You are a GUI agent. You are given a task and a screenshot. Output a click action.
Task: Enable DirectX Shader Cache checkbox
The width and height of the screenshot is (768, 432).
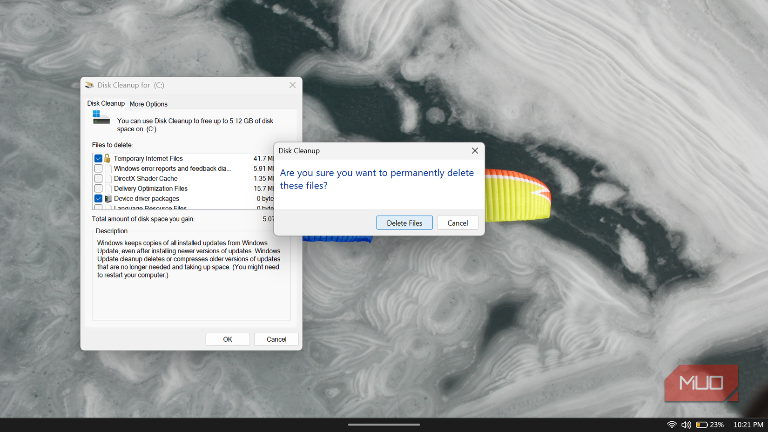pos(98,179)
